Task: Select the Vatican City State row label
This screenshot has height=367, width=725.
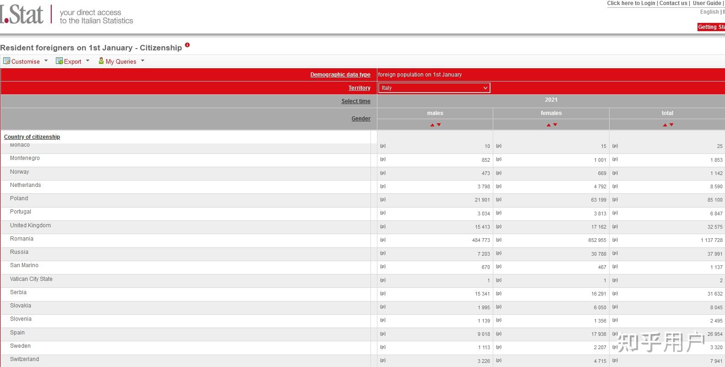Action: pos(31,279)
